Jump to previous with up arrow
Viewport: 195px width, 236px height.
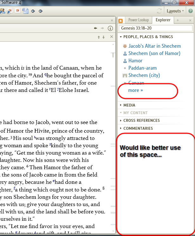[x=99, y=37]
